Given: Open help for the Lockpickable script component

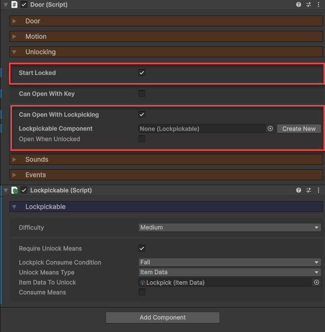Looking at the screenshot, I should click(299, 190).
